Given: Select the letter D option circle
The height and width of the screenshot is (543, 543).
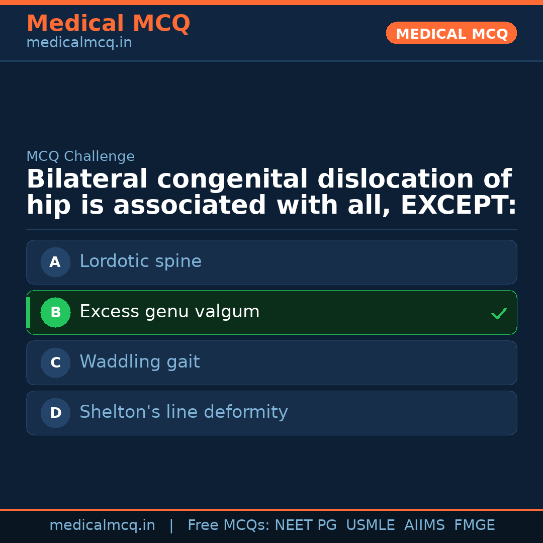Looking at the screenshot, I should 55,413.
